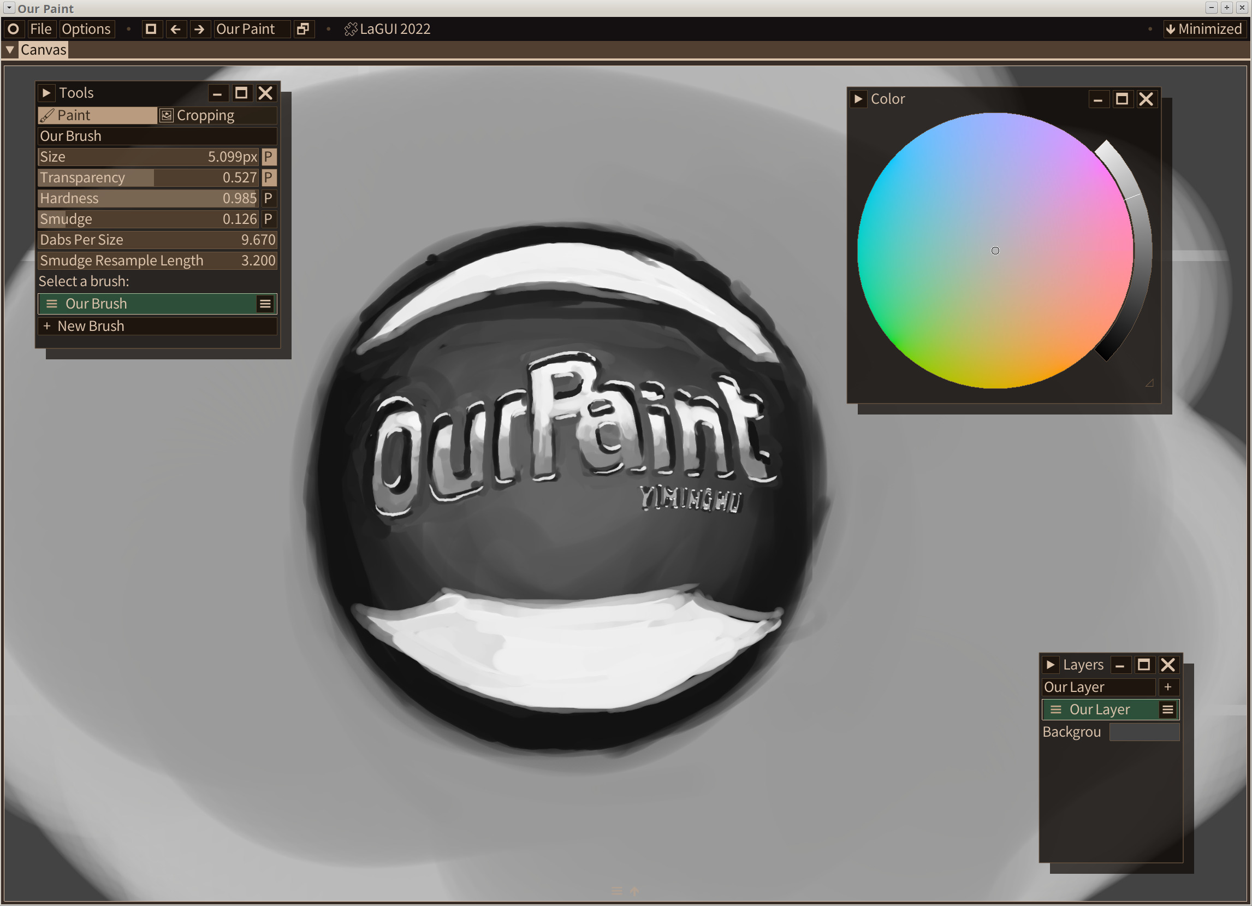The height and width of the screenshot is (906, 1252).
Task: Click the Our Brush name field
Action: pyautogui.click(x=157, y=136)
